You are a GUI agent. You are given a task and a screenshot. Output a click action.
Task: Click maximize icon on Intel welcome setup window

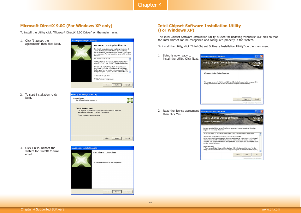[259, 56]
